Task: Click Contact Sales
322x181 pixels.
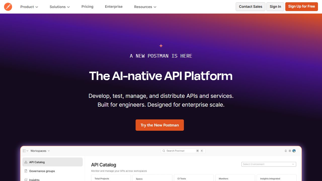Action: coord(250,7)
